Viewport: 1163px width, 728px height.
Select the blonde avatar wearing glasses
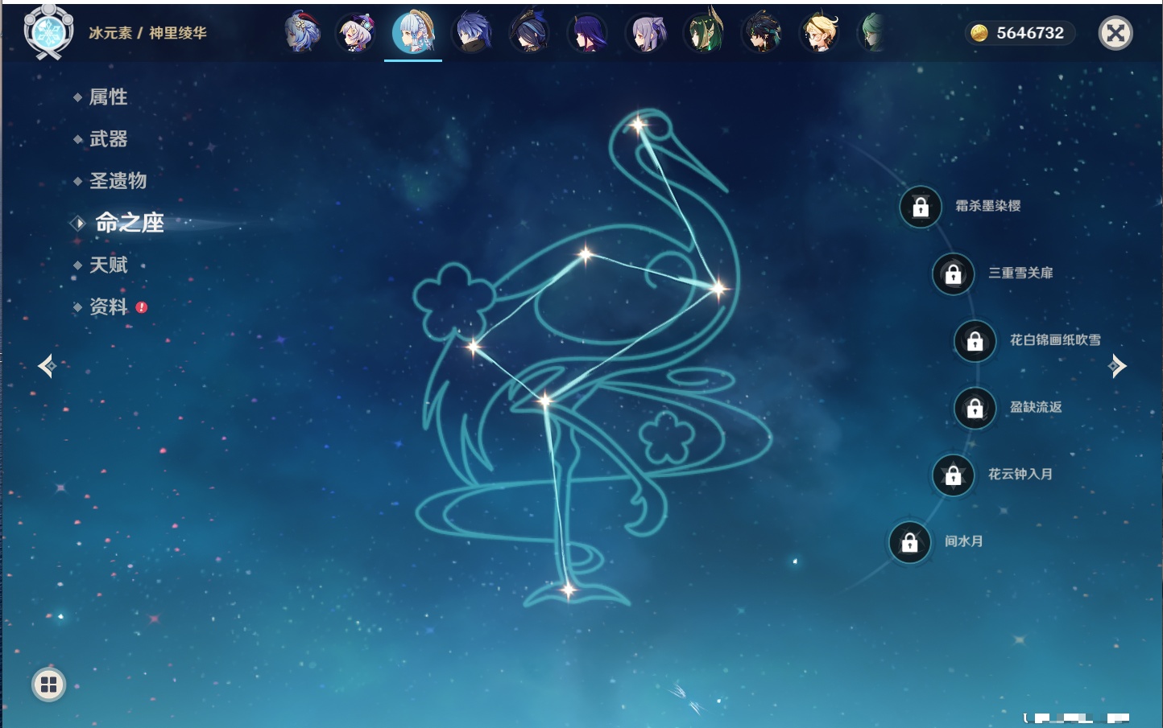819,33
